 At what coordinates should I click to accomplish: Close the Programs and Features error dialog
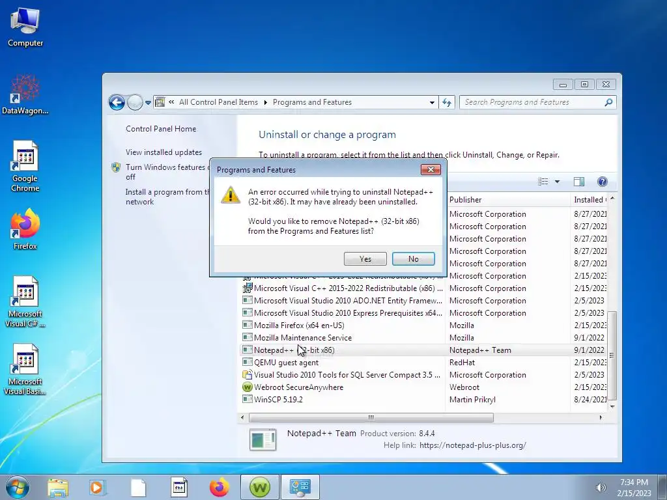[431, 170]
